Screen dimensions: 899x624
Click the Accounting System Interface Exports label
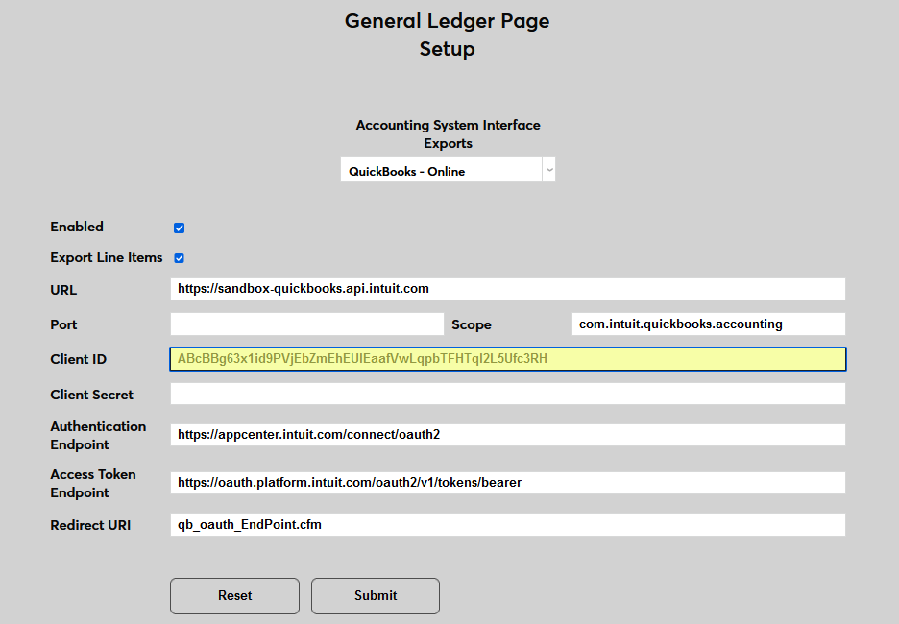(x=447, y=133)
